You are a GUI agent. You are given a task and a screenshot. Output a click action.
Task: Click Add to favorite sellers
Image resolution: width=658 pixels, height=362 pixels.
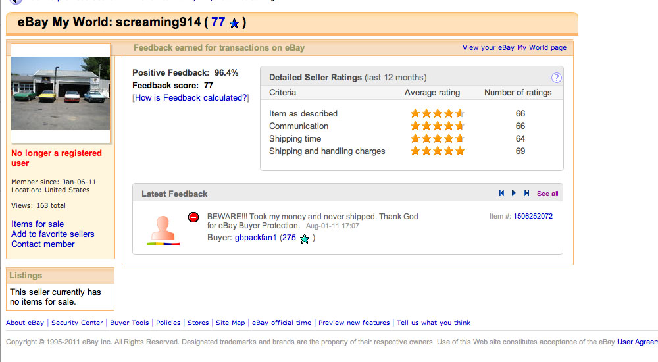[53, 234]
